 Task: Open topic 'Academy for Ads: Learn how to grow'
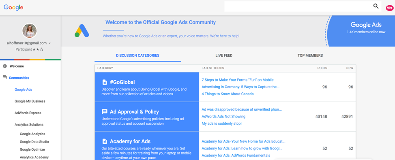242,148
